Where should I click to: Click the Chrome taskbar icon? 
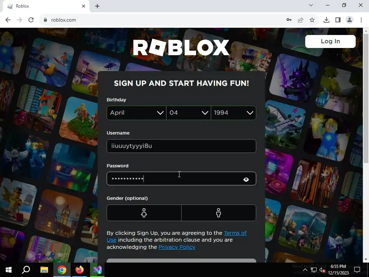point(62,270)
